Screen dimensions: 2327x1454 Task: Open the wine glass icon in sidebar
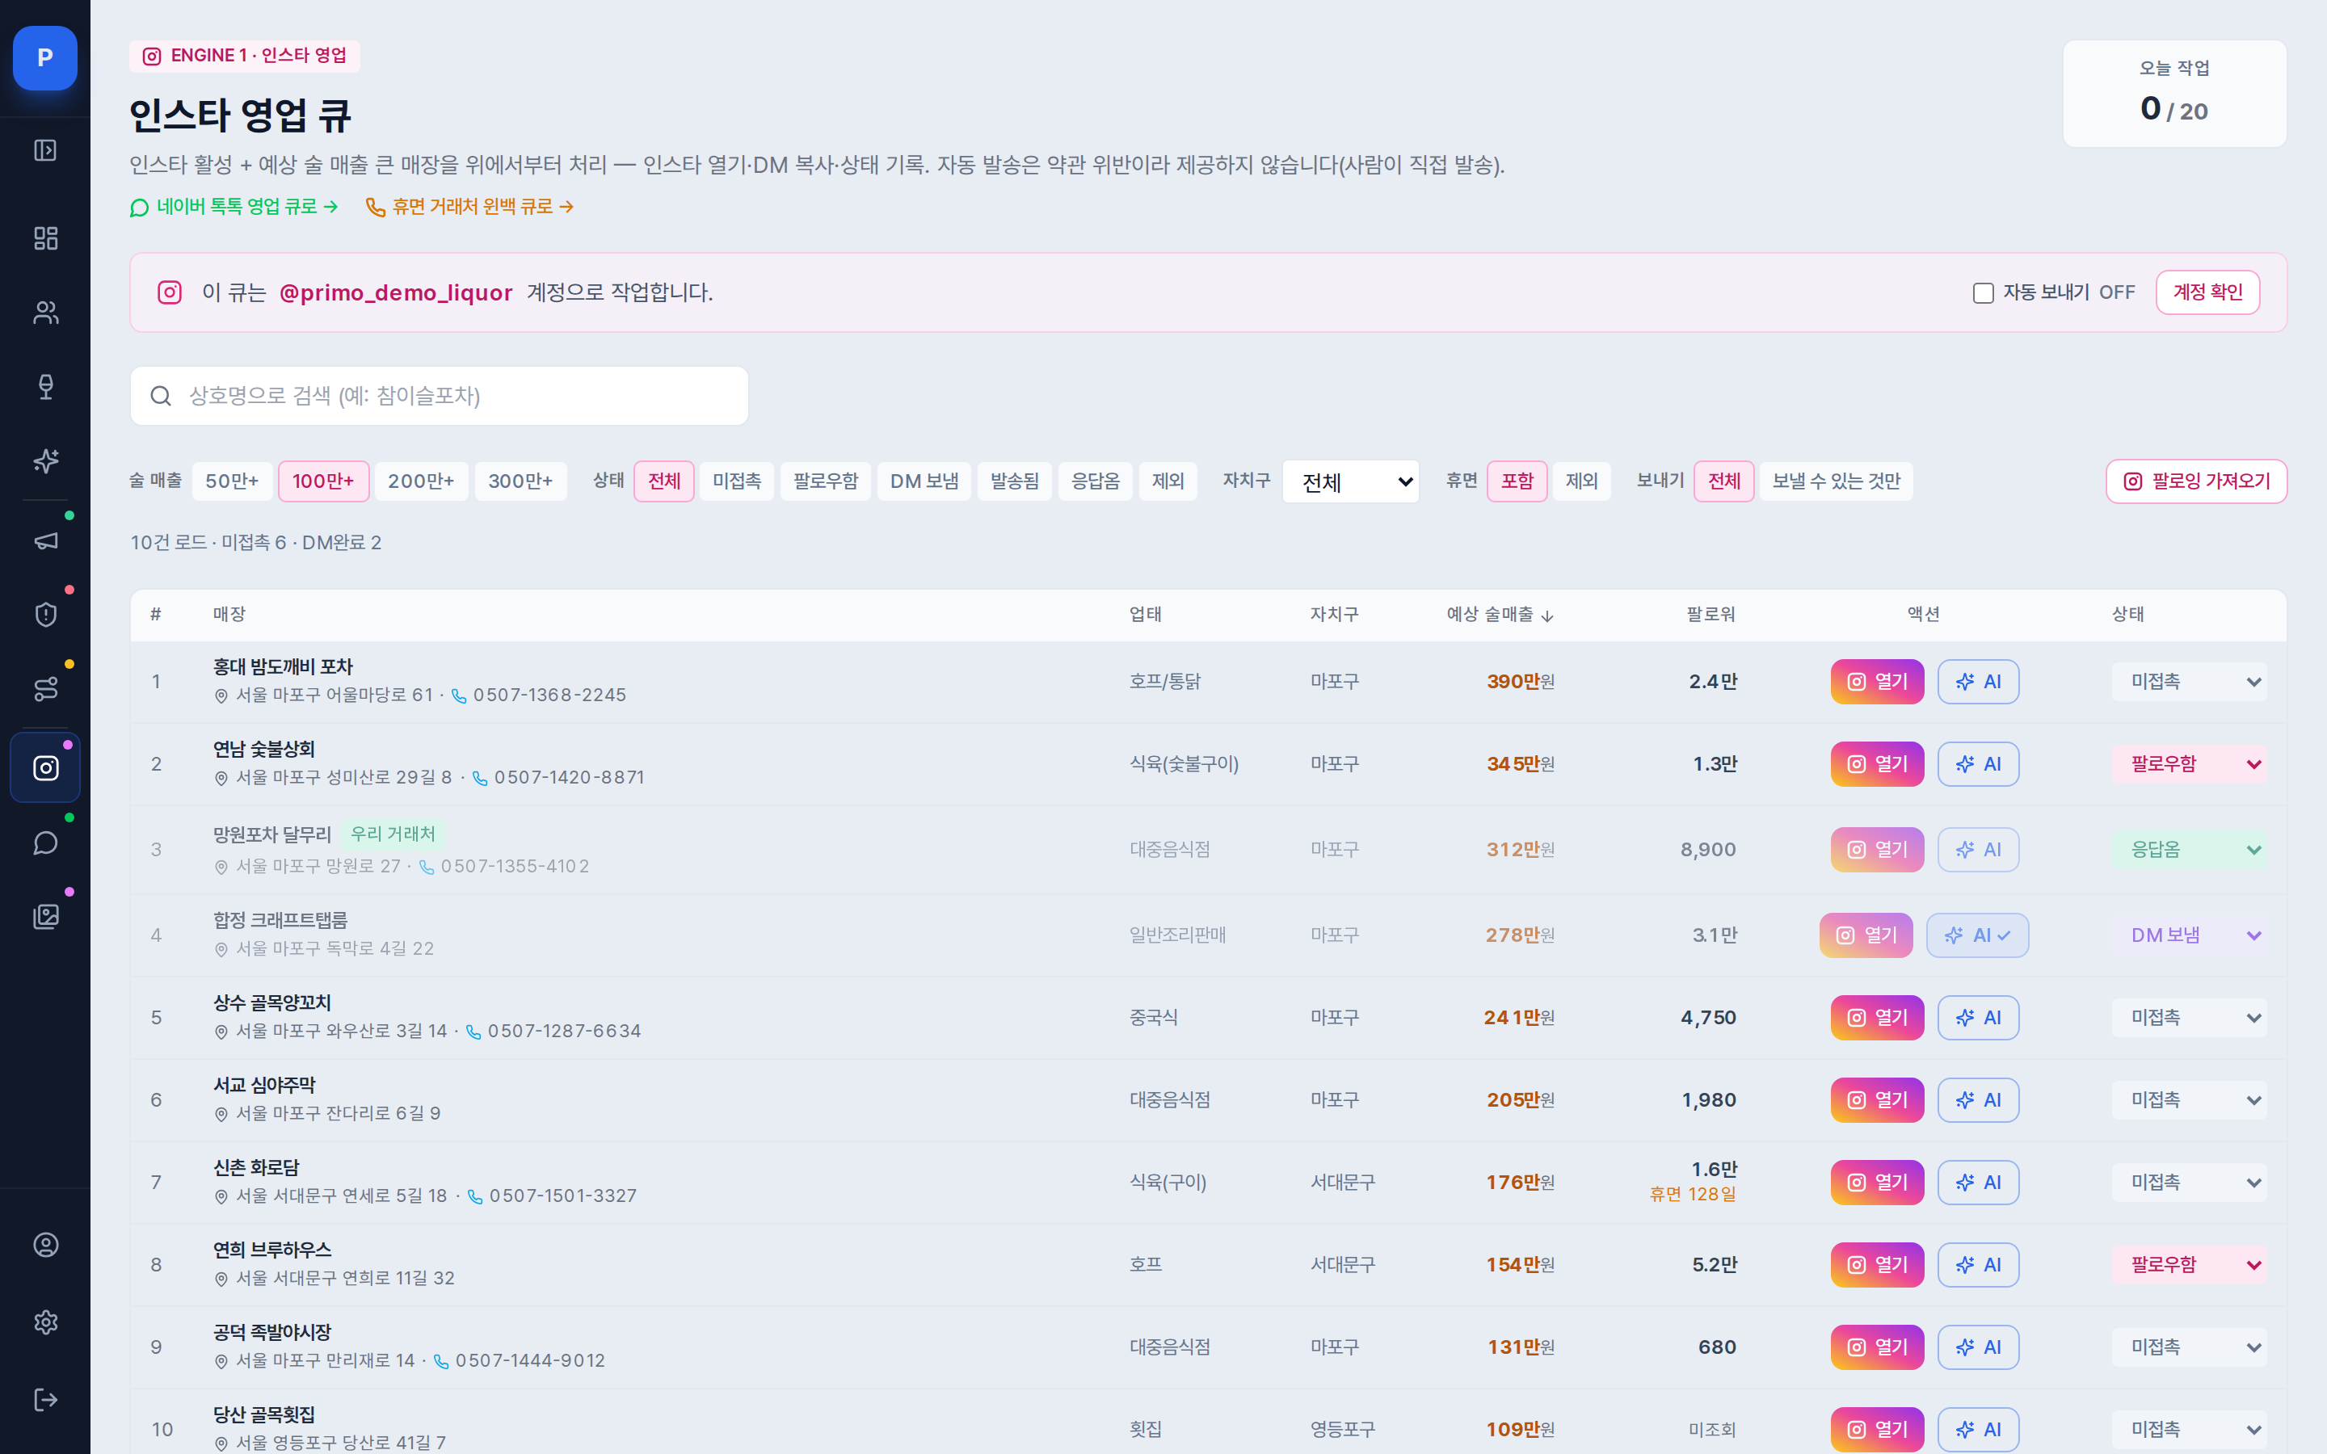[45, 387]
